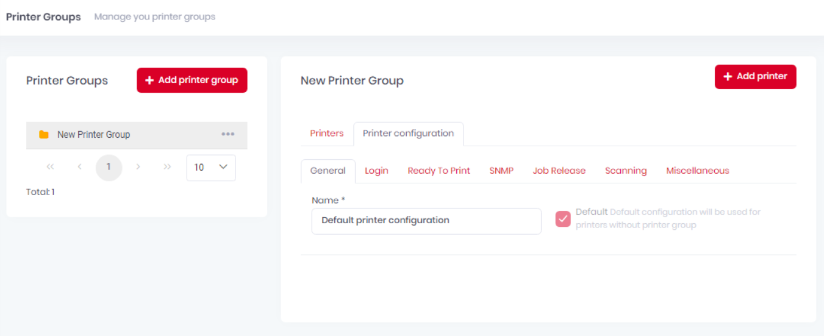Switch to the Printers tab
The width and height of the screenshot is (824, 336).
click(327, 134)
